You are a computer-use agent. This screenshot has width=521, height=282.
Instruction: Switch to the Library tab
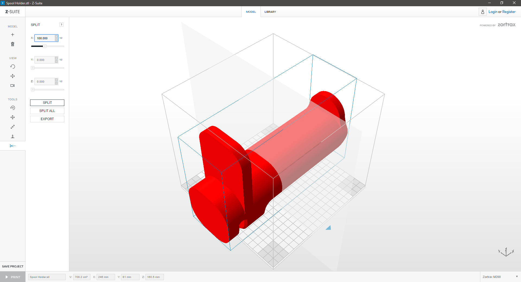tap(270, 12)
